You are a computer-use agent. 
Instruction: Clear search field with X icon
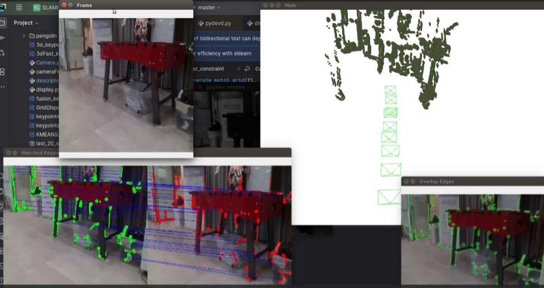click(x=238, y=68)
